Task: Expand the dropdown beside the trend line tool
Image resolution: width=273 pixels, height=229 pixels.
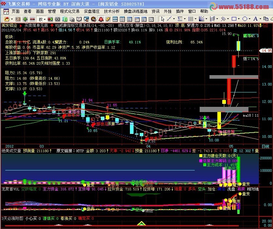Action: pyautogui.click(x=173, y=20)
